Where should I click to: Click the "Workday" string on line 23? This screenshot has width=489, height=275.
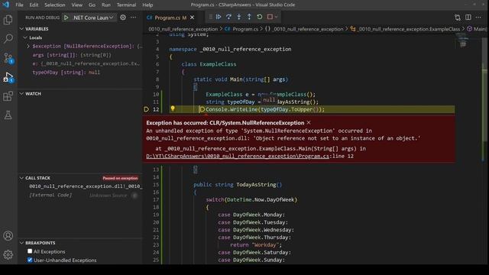(265, 244)
